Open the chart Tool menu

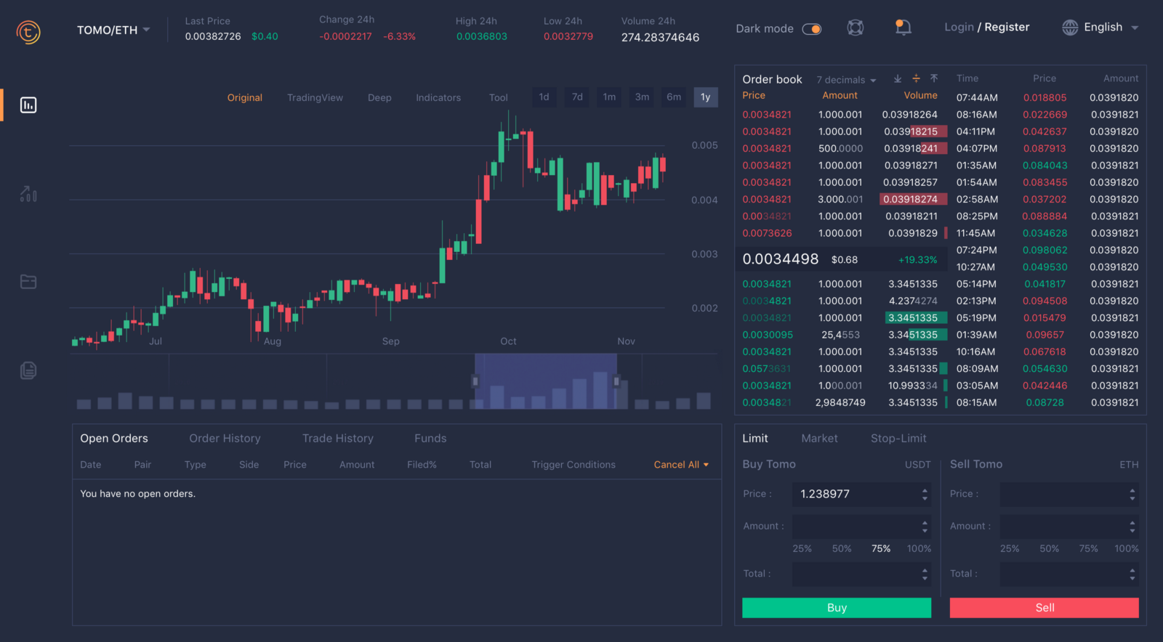[499, 98]
